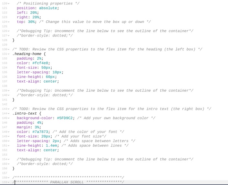Click the border-style comment on line 155
Screen dimensions: 228x185
pyautogui.click(x=45, y=164)
